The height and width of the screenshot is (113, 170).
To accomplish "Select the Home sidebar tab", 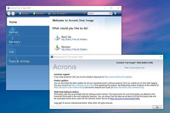I will coord(28,22).
